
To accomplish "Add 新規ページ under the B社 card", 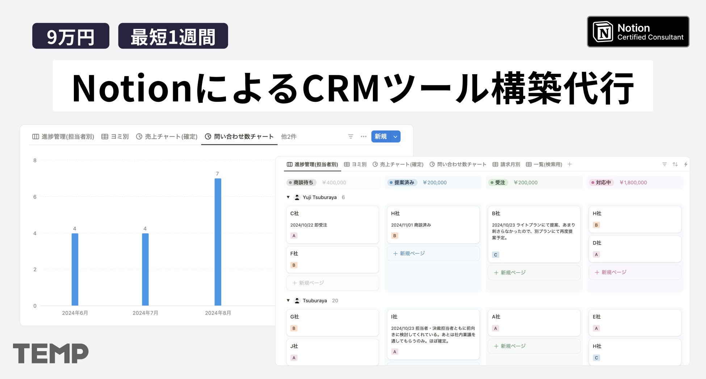I will (x=534, y=273).
